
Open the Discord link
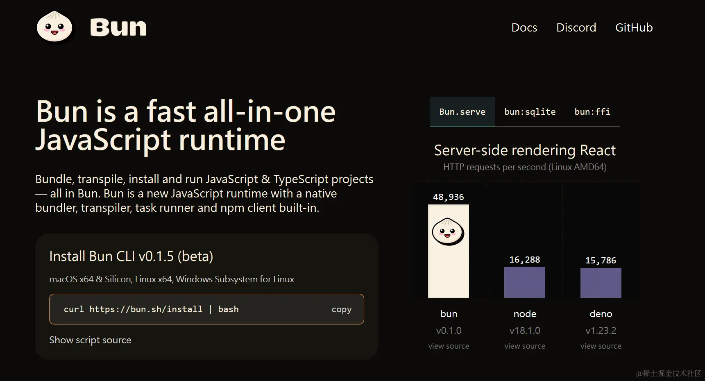(x=576, y=27)
